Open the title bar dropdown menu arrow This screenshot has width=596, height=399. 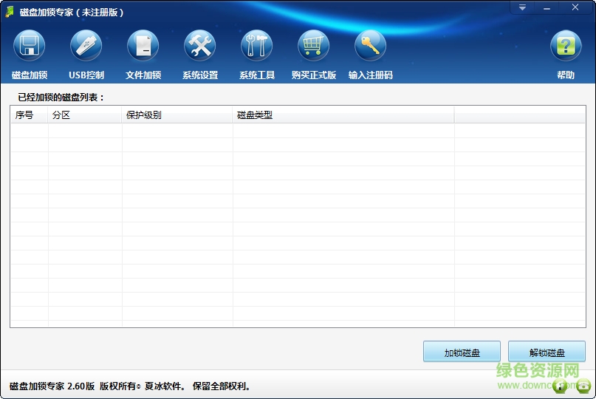tap(523, 7)
